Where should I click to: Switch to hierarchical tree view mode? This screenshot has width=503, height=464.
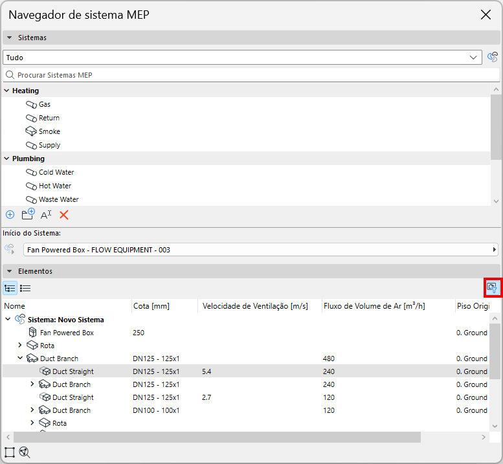tap(10, 288)
